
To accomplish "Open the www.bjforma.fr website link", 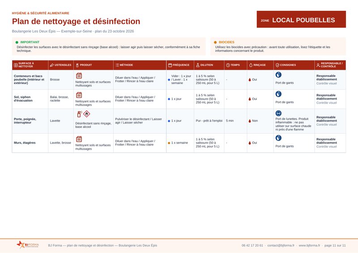I will [309, 245].
